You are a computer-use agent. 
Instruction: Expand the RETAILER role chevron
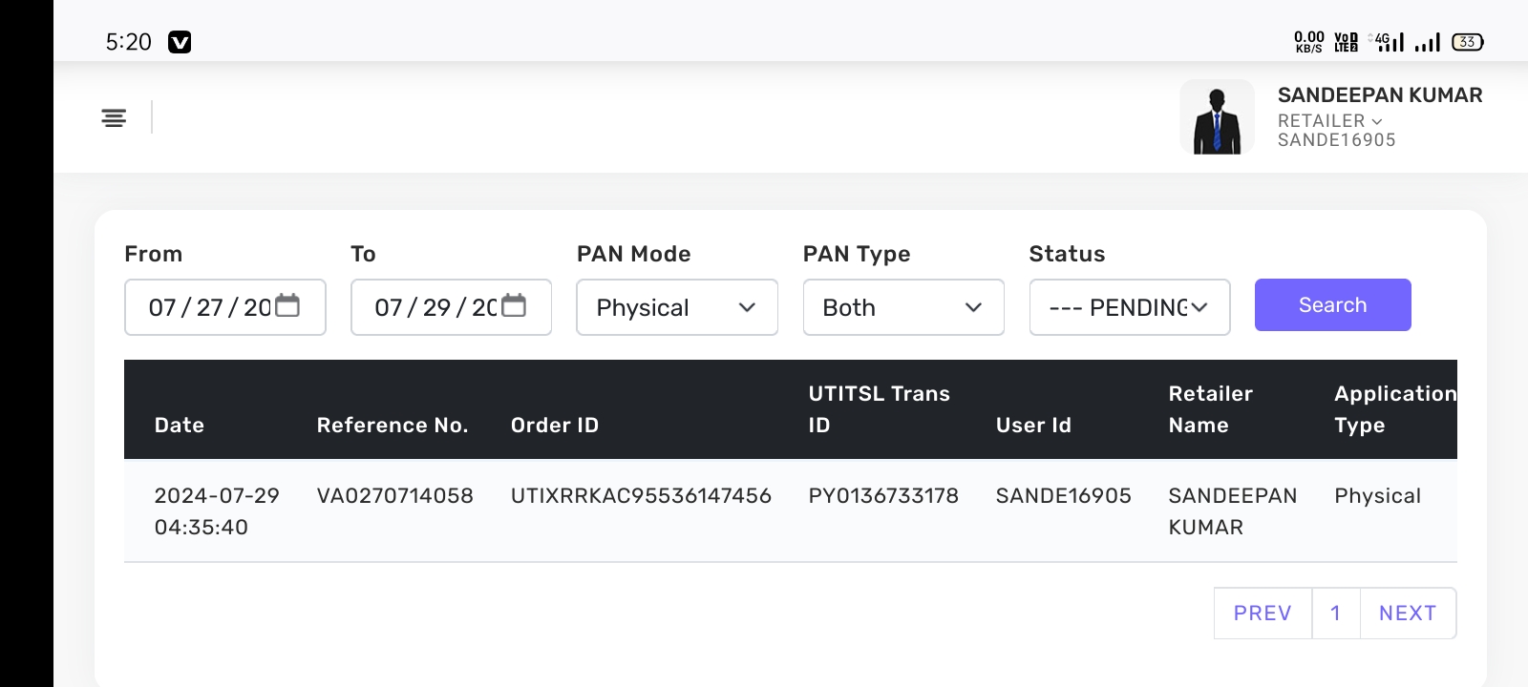pyautogui.click(x=1376, y=121)
